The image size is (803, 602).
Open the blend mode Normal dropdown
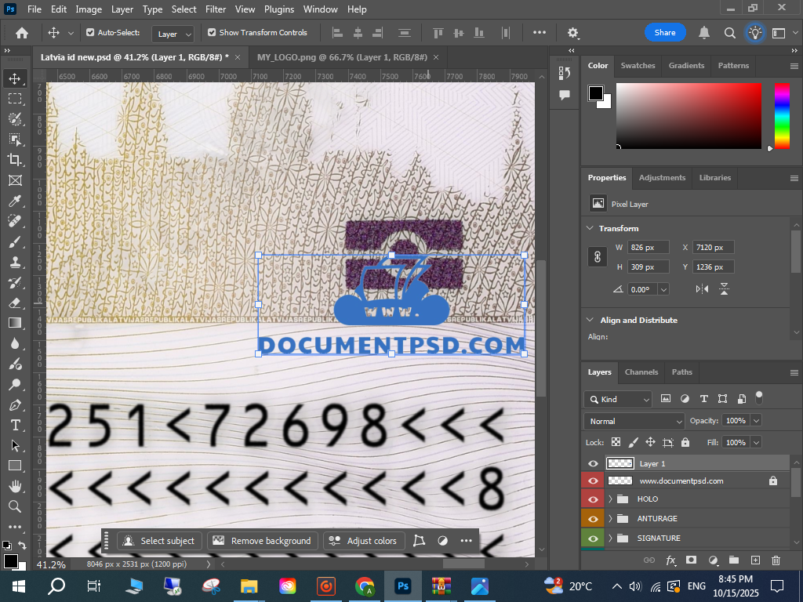click(x=634, y=421)
